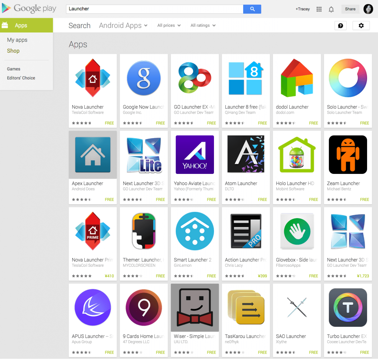Image resolution: width=378 pixels, height=359 pixels.
Task: Select the GO Launcher EX icon
Action: 195,78
